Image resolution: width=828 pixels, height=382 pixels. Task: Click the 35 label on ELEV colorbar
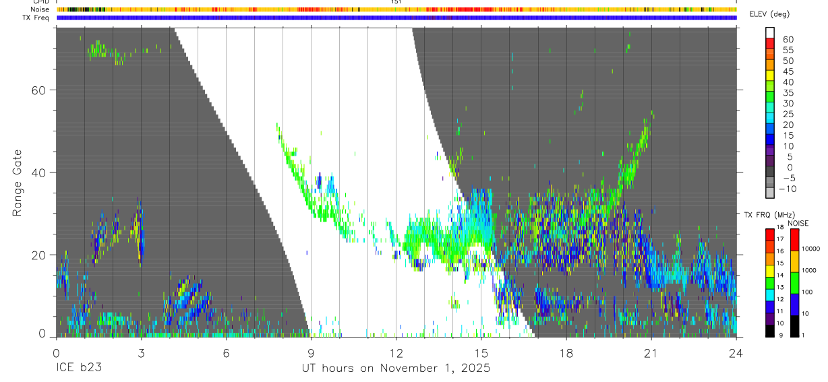(x=788, y=93)
